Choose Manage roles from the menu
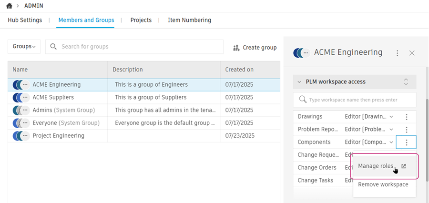429x203 pixels. coord(376,166)
